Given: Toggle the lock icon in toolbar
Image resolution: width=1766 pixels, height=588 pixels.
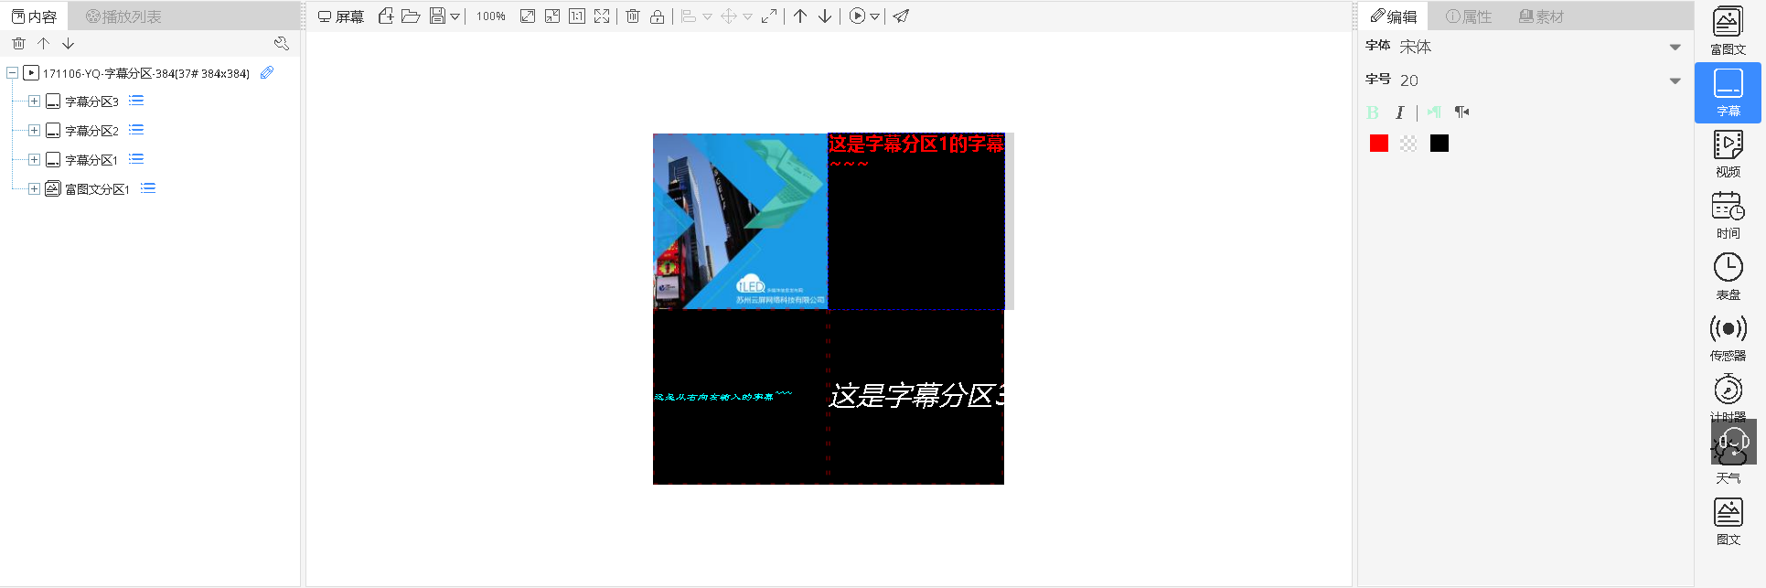Looking at the screenshot, I should coord(658,16).
